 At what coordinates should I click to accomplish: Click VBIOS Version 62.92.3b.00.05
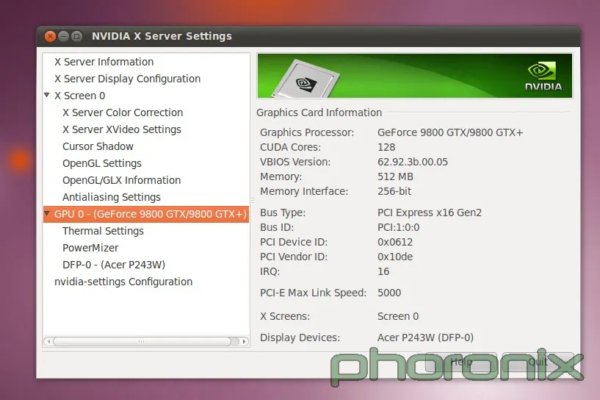click(x=413, y=162)
